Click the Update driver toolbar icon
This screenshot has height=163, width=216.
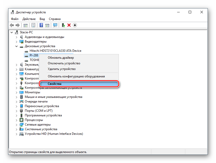[x=63, y=25]
